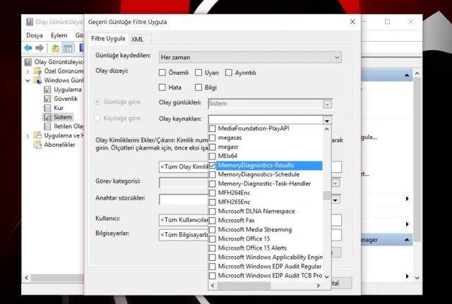Click the MFH265Enc source entry
The width and height of the screenshot is (452, 304).
pos(234,202)
